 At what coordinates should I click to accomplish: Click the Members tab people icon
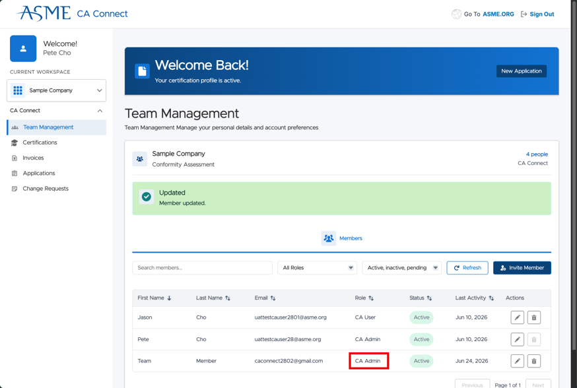[329, 238]
